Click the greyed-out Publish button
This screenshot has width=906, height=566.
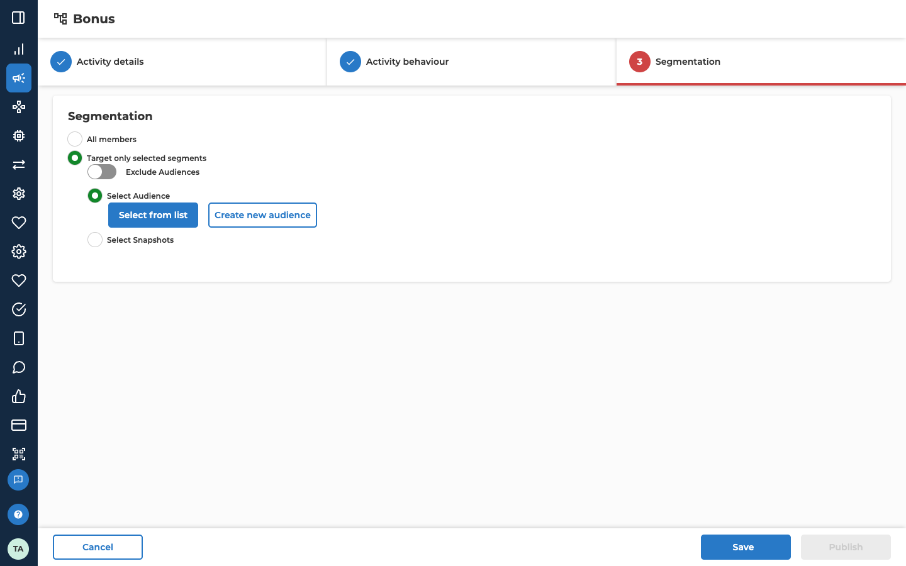tap(846, 547)
